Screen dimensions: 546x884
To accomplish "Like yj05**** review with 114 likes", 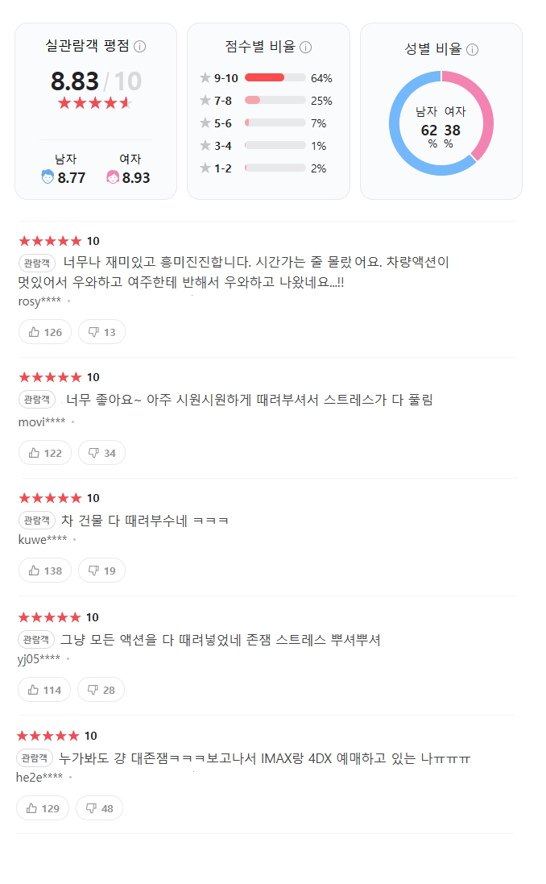I will 44,690.
